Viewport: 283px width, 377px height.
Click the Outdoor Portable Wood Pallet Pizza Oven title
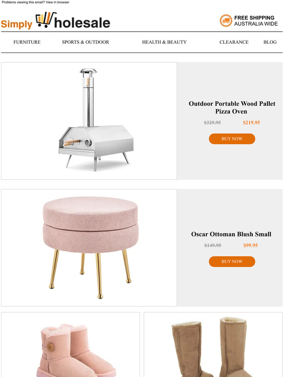(x=232, y=108)
